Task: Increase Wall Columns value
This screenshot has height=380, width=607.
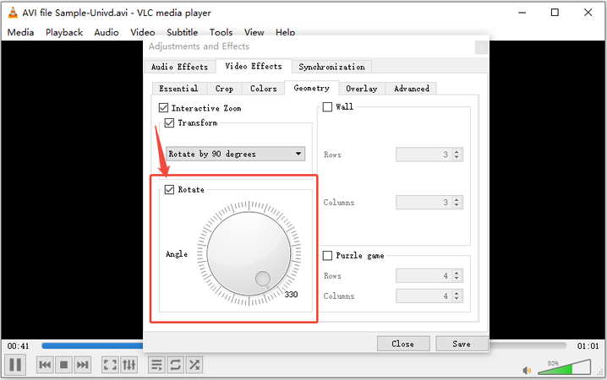Action: point(457,199)
